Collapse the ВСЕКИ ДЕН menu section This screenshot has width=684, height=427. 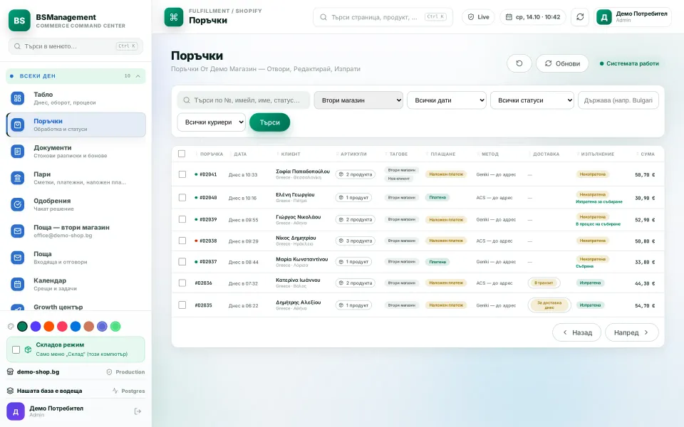[76, 76]
